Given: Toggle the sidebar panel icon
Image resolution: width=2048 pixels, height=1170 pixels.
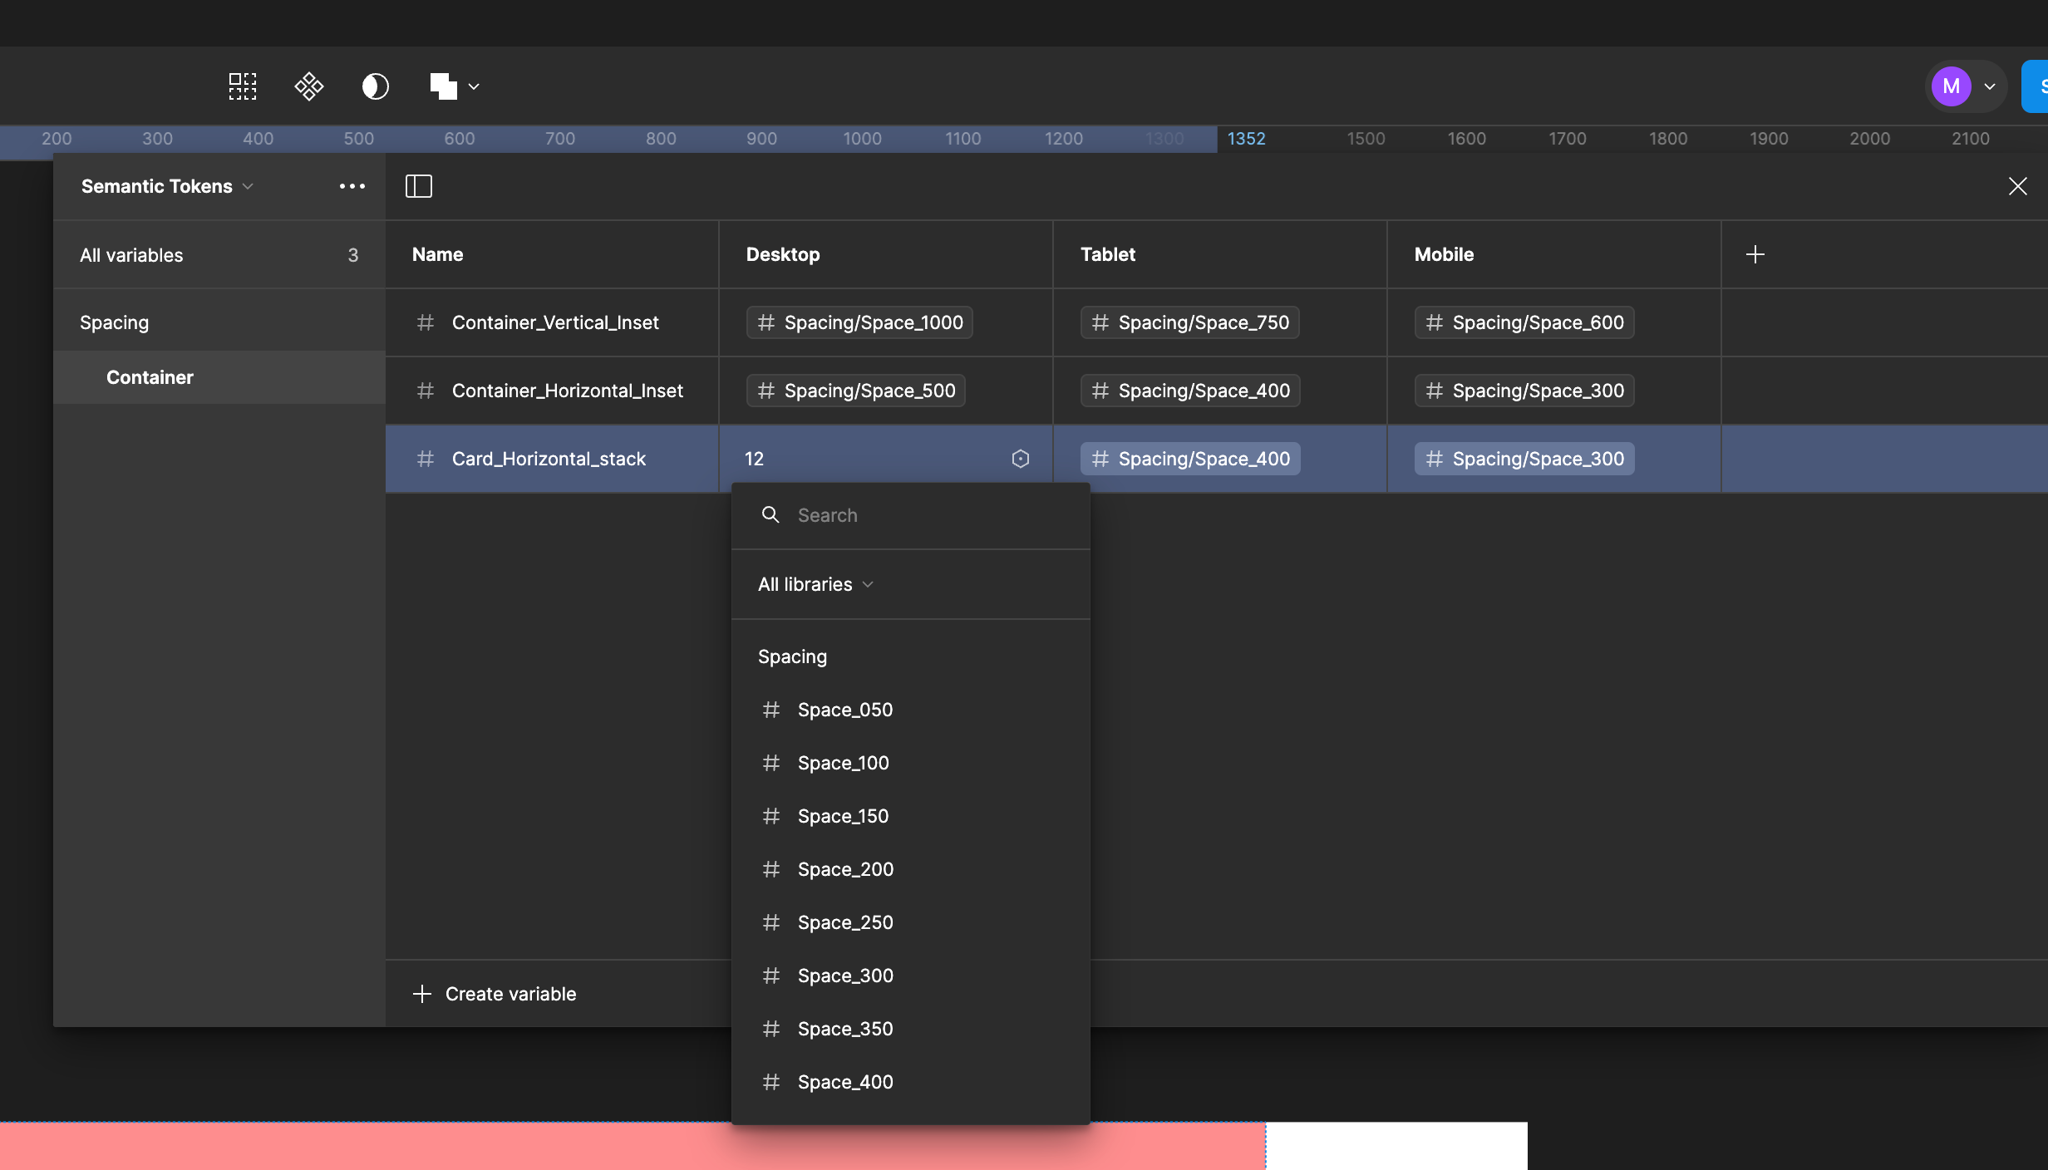Looking at the screenshot, I should (x=419, y=186).
